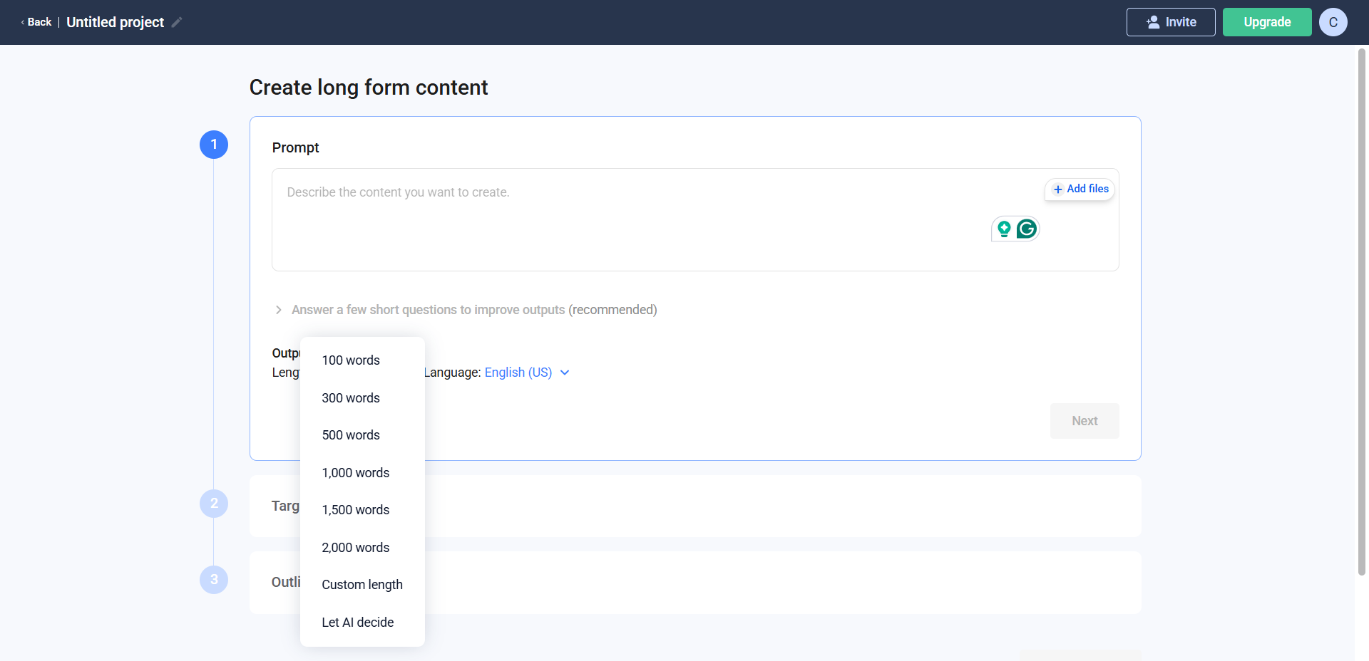Select 500 words length option
Viewport: 1369px width, 661px height.
(362, 435)
